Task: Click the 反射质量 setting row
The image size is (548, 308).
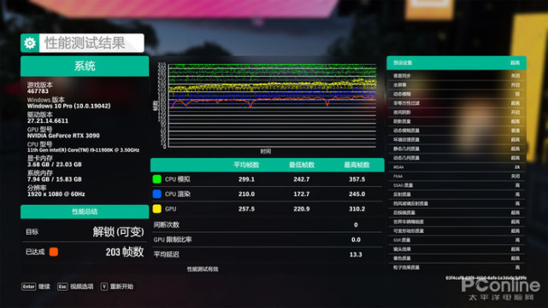Action: pyautogui.click(x=456, y=195)
